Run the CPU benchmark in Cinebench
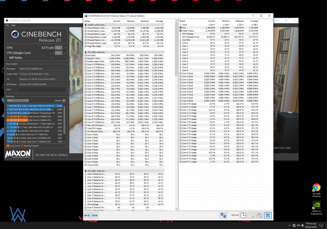 point(59,48)
